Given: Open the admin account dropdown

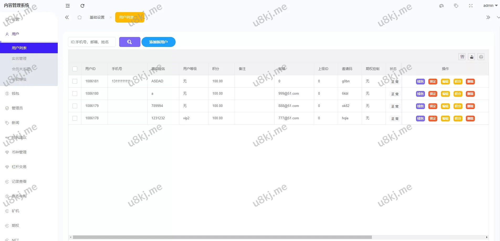Looking at the screenshot, I should click(490, 6).
